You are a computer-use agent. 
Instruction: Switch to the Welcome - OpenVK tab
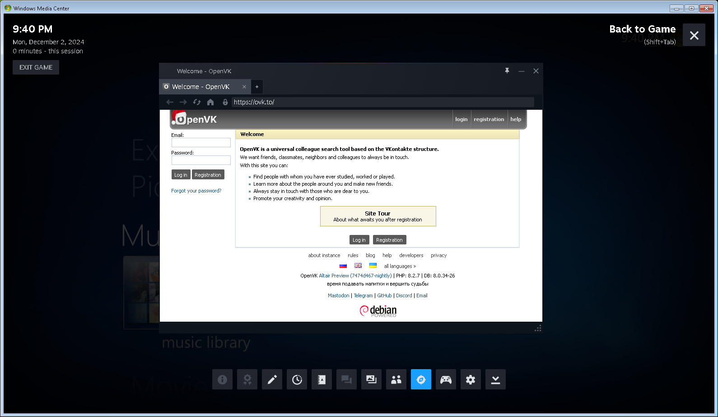(200, 87)
